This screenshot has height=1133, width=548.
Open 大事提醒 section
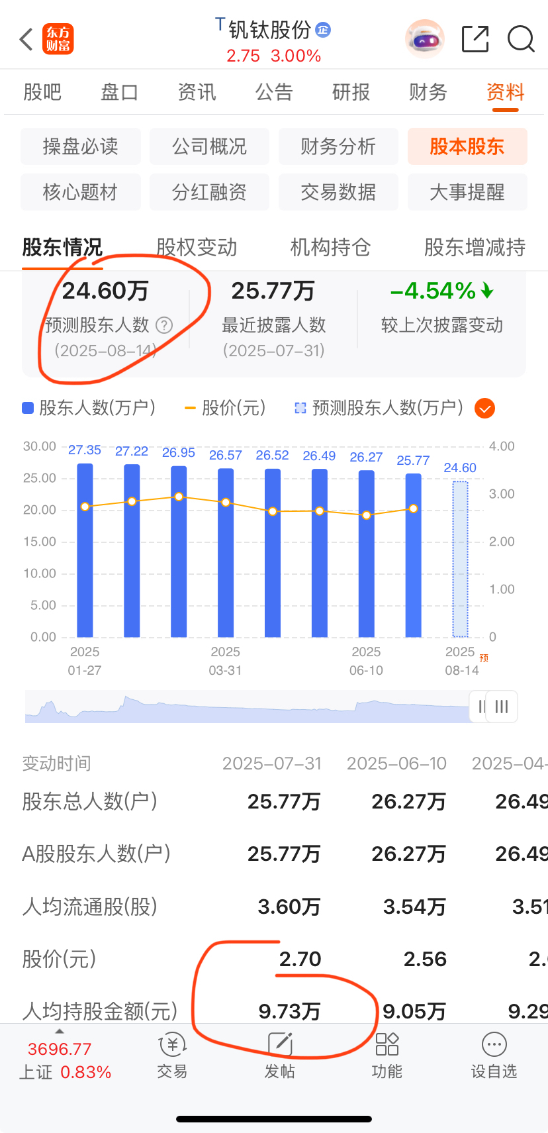(467, 192)
